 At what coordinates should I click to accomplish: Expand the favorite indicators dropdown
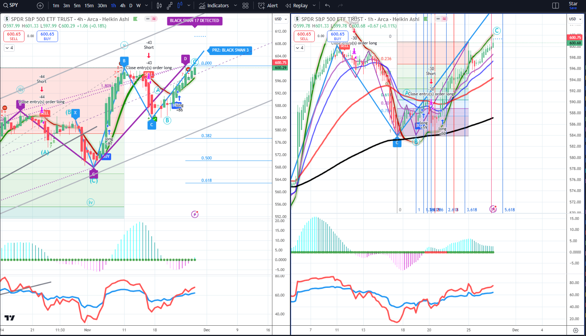click(x=235, y=6)
